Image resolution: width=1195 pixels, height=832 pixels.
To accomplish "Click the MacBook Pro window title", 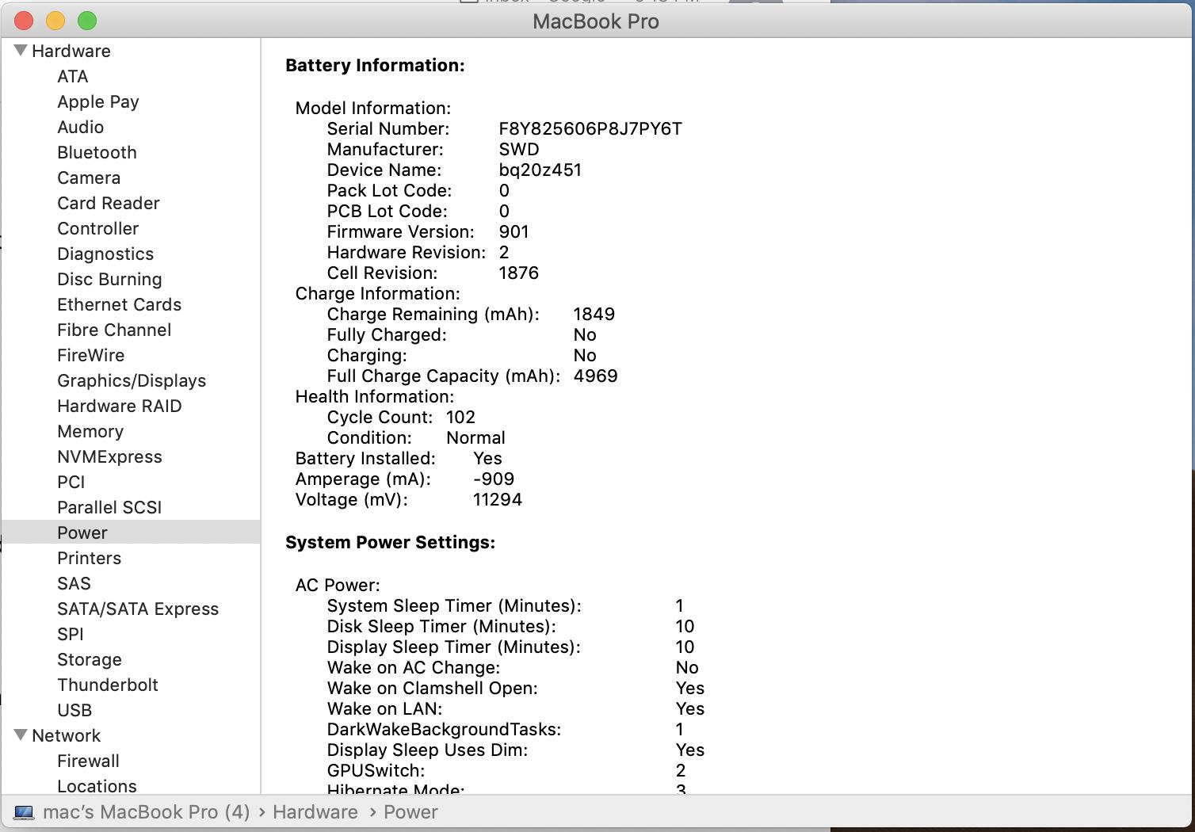I will click(x=596, y=21).
